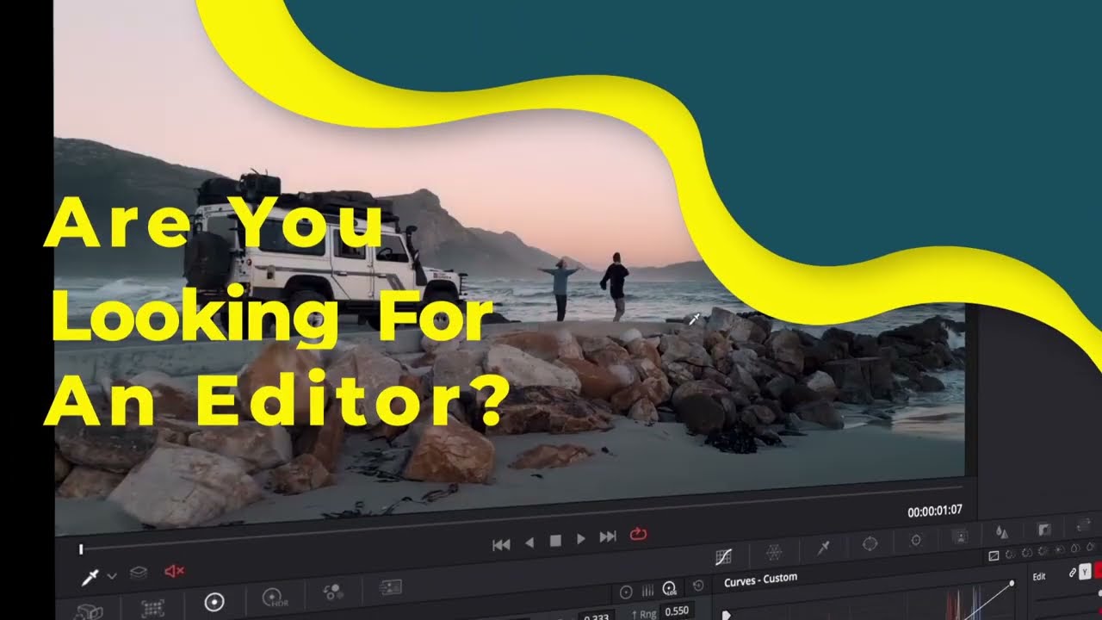
Task: Unmute audio with the red speaker icon
Action: 174,570
